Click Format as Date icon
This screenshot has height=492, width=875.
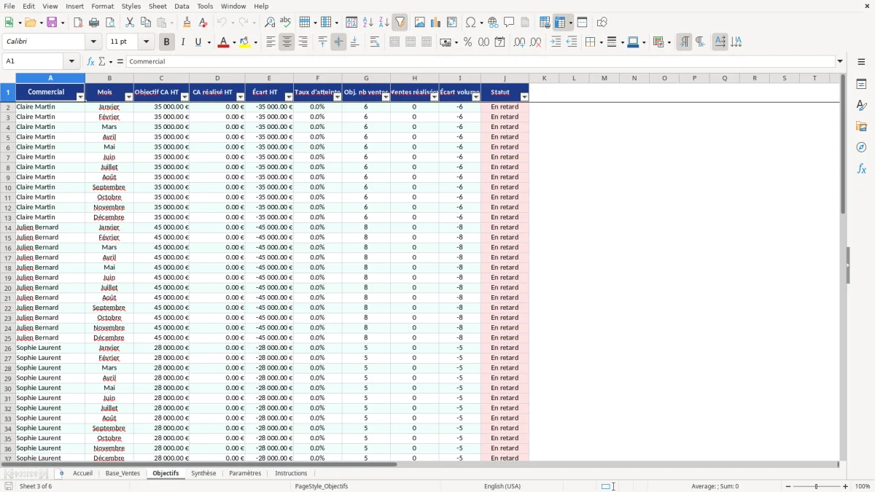pyautogui.click(x=500, y=42)
